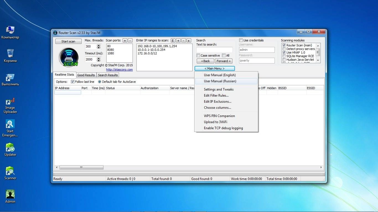Select the Start Emergency desktop icon
Screen dimensions: 378x212
10,128
